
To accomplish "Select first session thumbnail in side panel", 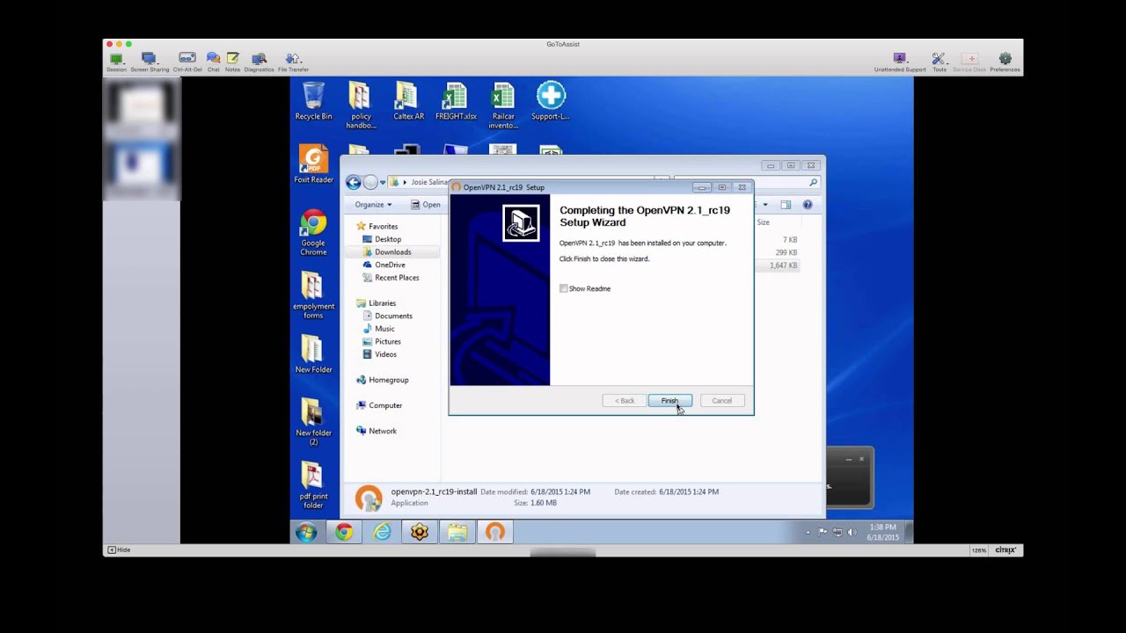I will 142,105.
